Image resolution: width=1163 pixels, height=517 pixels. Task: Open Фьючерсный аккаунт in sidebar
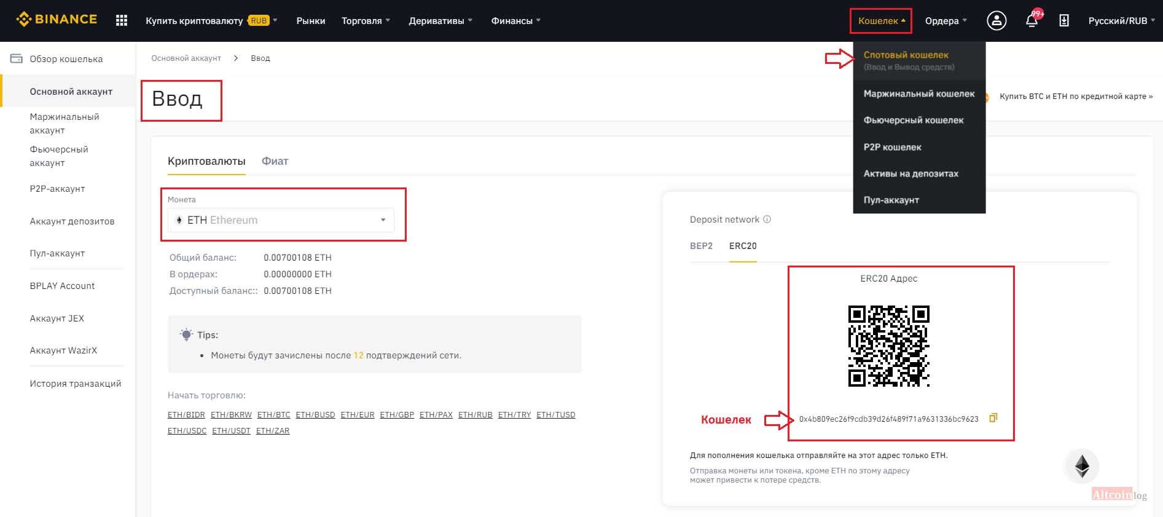point(59,156)
